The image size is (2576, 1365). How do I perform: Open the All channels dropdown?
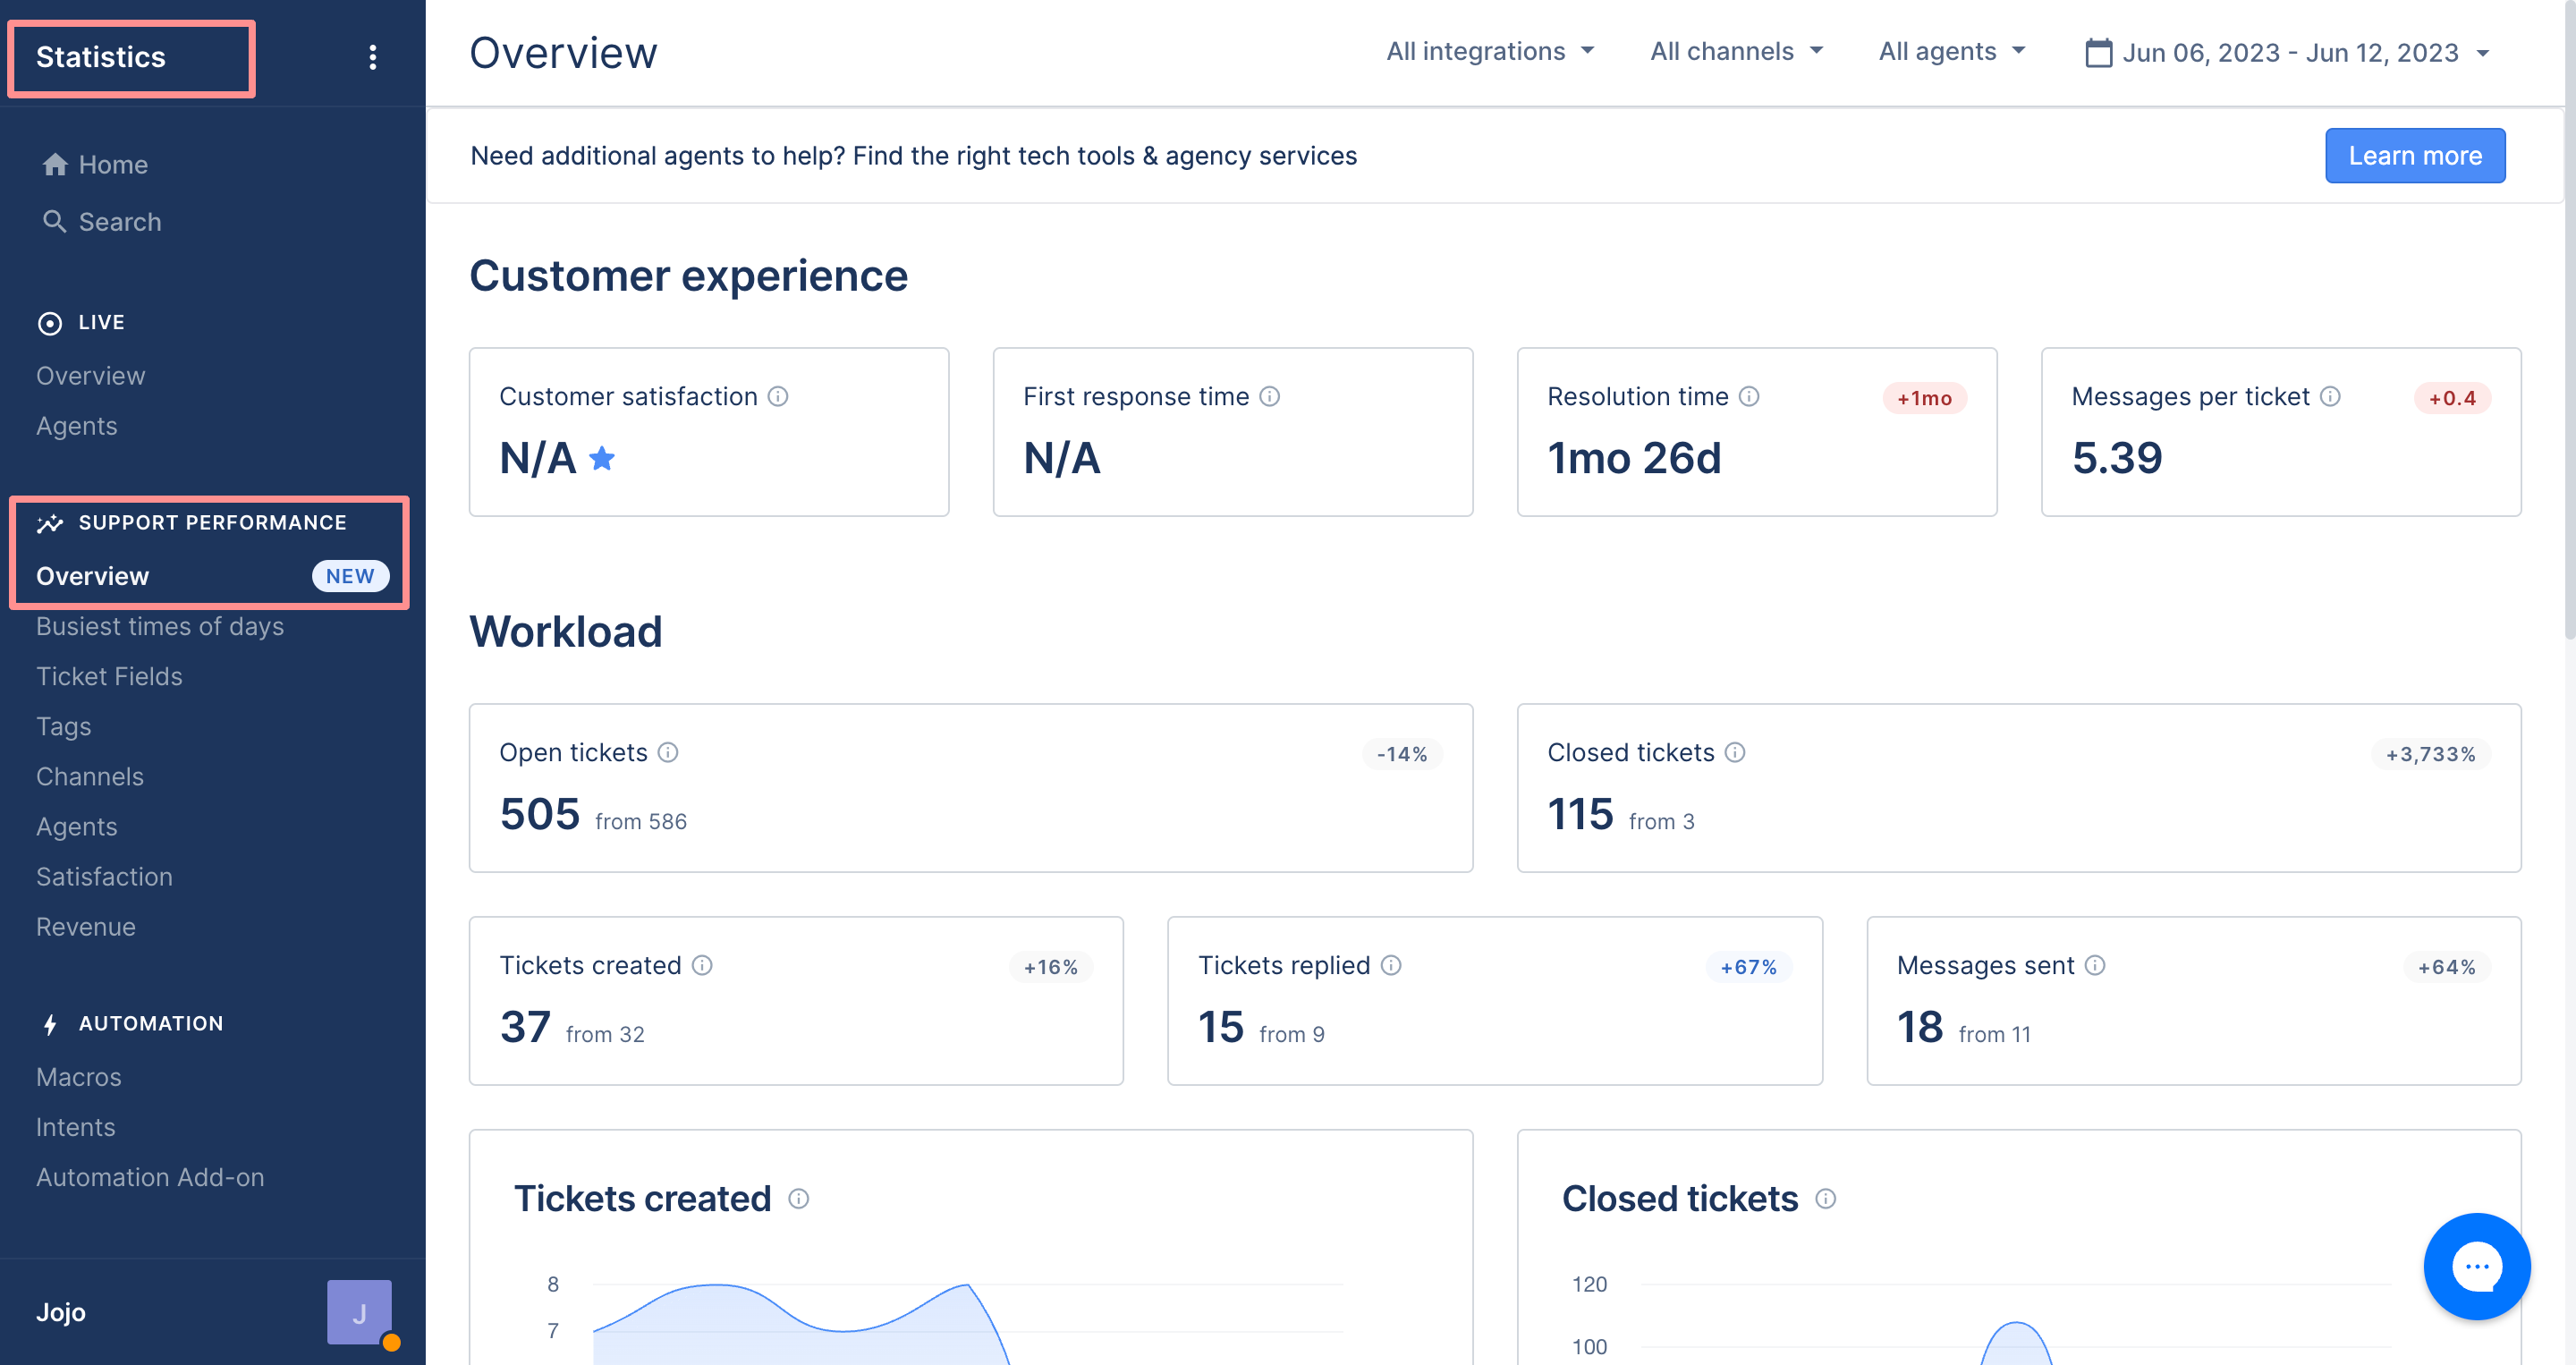[1737, 52]
